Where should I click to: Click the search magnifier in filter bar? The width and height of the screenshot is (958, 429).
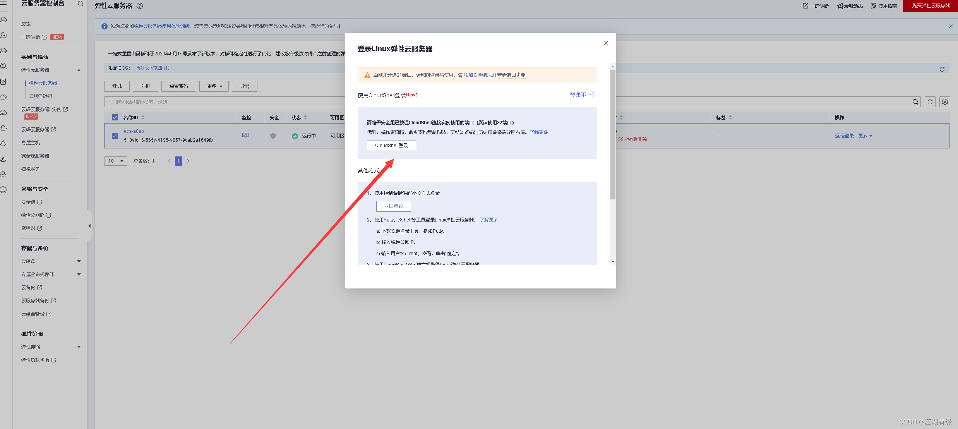915,102
